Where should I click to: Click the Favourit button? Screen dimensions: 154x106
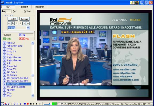click(x=25, y=19)
